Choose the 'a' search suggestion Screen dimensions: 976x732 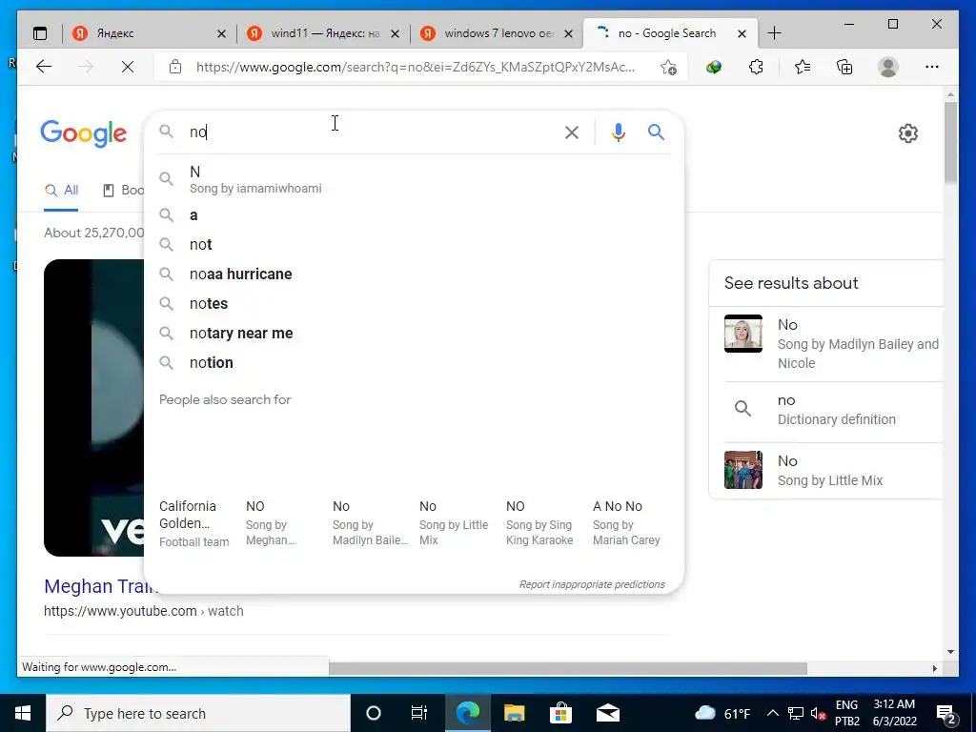click(414, 215)
